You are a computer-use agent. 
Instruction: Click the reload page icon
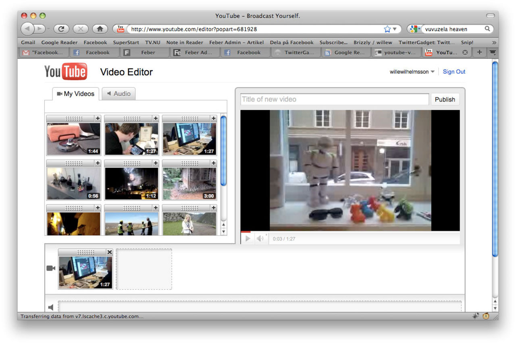click(x=61, y=29)
